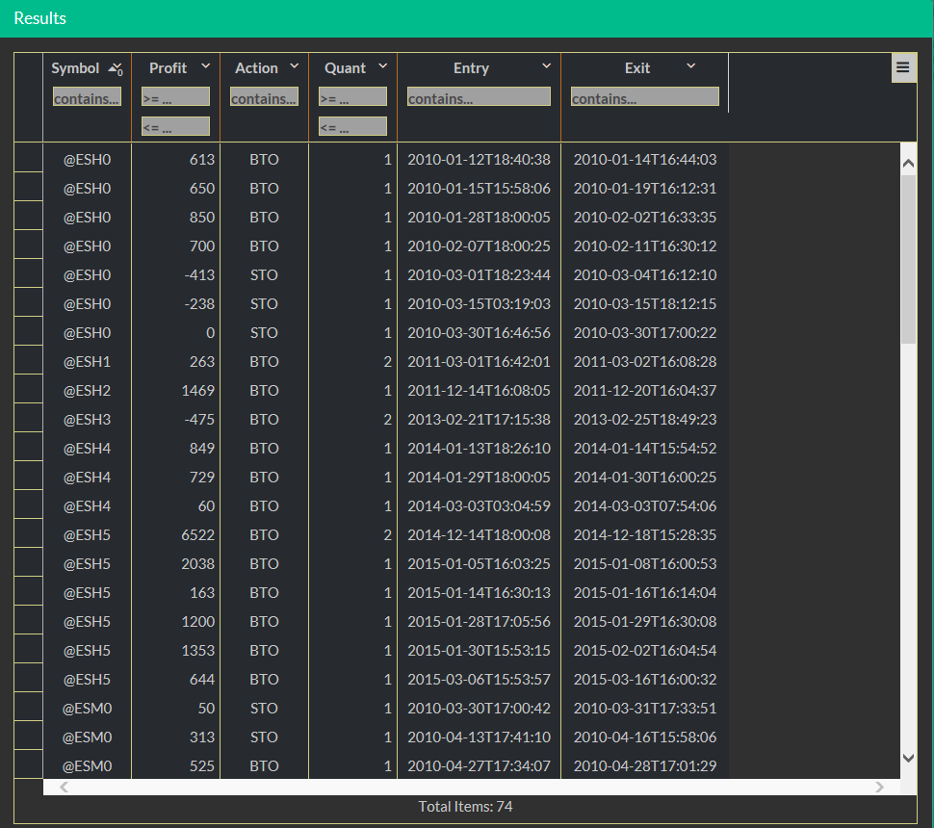Image resolution: width=934 pixels, height=828 pixels.
Task: Click the exit 2010-04-16T15:58:06
Action: pyautogui.click(x=645, y=737)
